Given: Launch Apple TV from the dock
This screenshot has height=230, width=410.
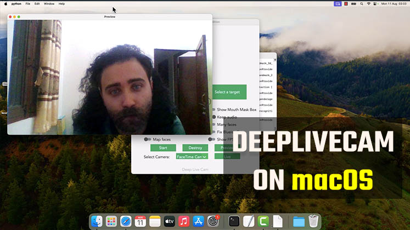Looking at the screenshot, I should pyautogui.click(x=170, y=221).
